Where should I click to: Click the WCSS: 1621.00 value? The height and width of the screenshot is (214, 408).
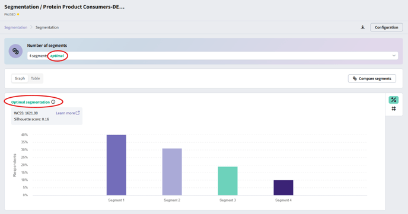(26, 113)
